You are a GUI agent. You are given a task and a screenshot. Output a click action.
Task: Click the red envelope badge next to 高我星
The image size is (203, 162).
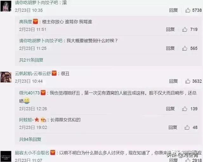click(36, 22)
